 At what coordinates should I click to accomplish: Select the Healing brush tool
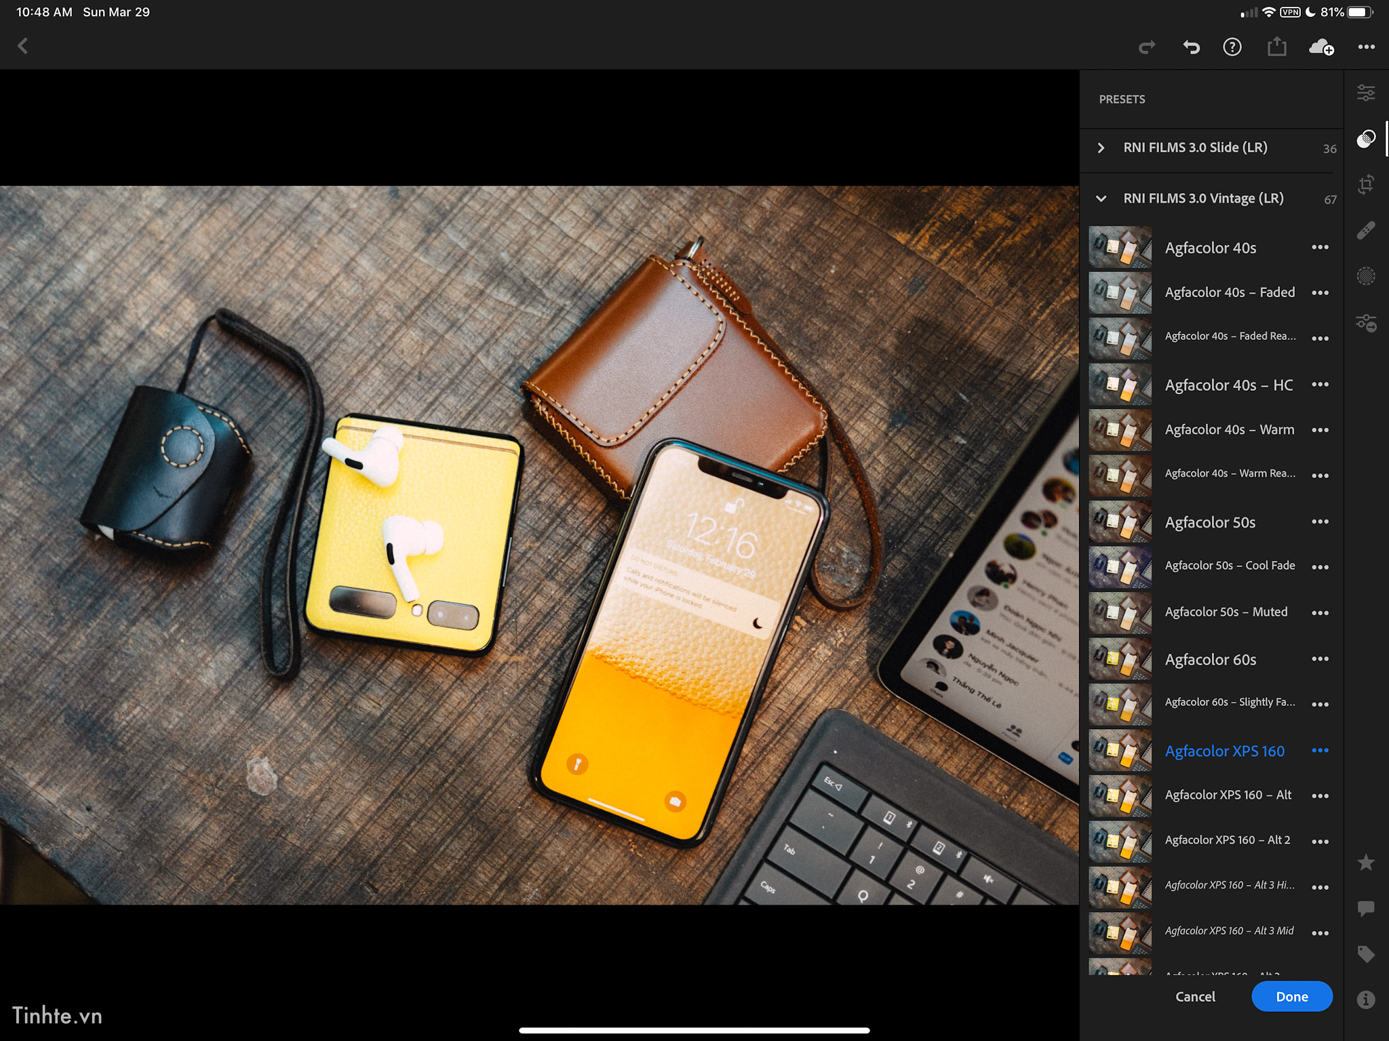1366,231
